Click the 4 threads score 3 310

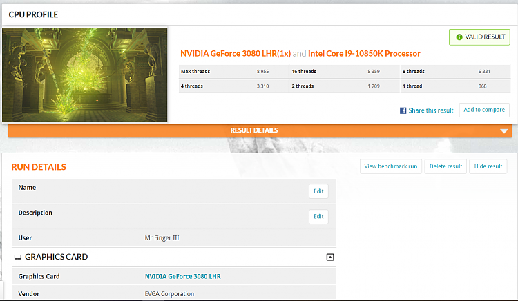pyautogui.click(x=262, y=86)
